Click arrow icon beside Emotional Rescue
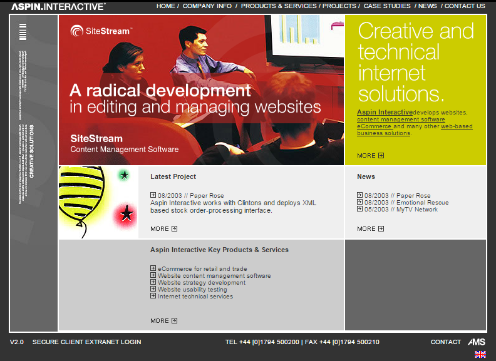Screen dimensions: 496x361 (359, 202)
